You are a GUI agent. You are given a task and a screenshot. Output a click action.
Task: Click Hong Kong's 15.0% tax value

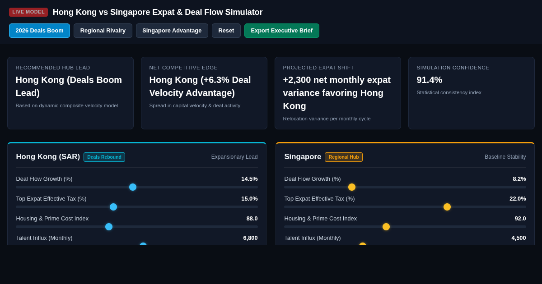pos(249,199)
